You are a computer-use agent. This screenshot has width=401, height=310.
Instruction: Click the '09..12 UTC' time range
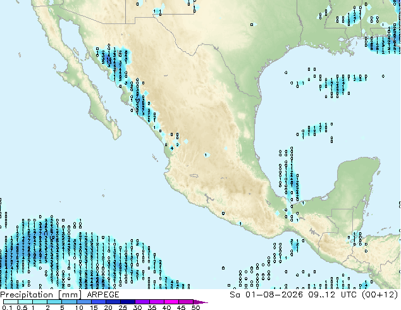[334, 295]
